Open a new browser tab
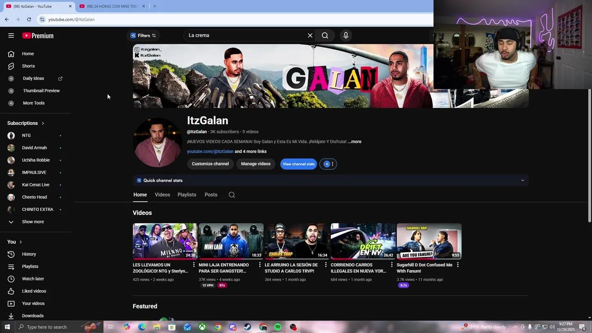This screenshot has height=333, width=592. pos(154,6)
